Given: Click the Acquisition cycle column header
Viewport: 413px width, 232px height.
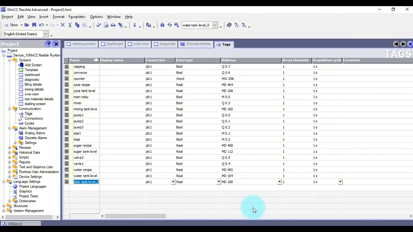Looking at the screenshot, I should coord(327,60).
